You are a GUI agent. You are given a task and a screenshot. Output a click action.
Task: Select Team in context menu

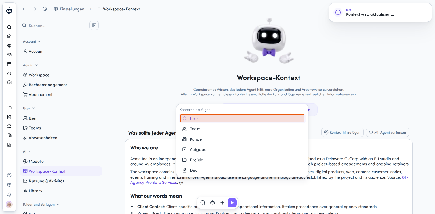click(242, 129)
